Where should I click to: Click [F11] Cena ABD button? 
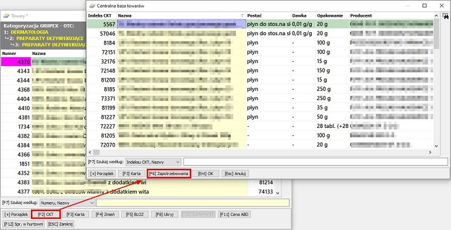coord(234,215)
